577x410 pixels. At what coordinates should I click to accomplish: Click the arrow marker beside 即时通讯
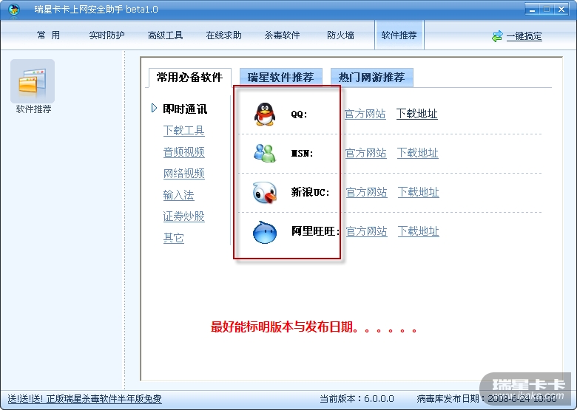[154, 108]
